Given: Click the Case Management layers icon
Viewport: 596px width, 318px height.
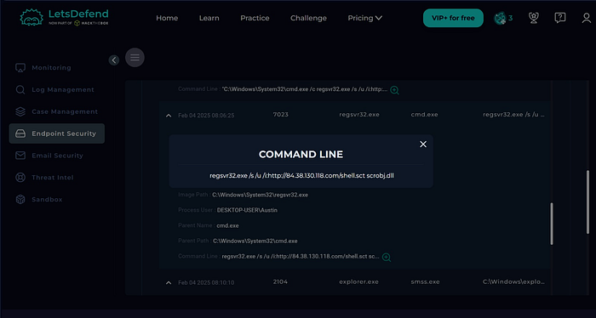Looking at the screenshot, I should (x=20, y=111).
